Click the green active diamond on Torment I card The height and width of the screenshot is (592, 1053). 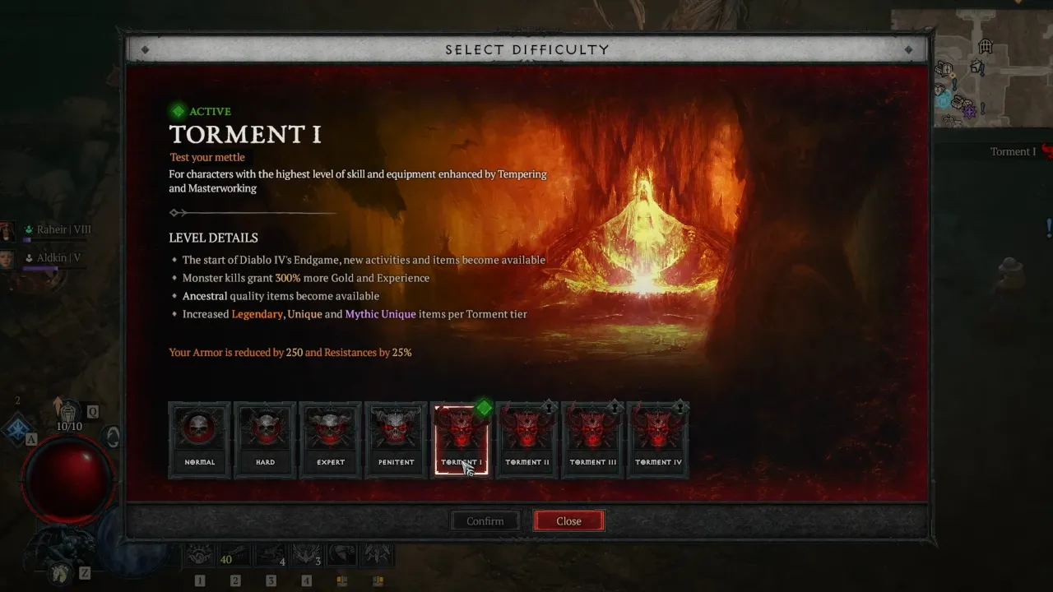coord(484,407)
